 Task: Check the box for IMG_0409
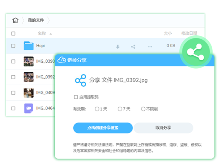coord(13,93)
